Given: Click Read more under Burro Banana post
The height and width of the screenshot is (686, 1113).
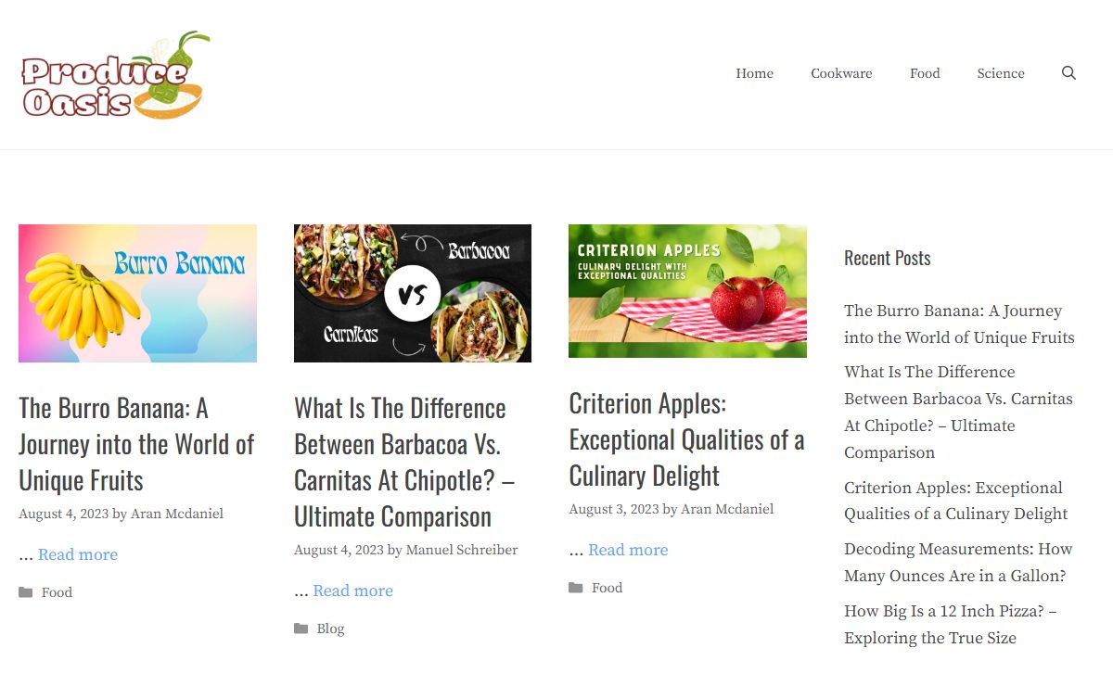Looking at the screenshot, I should (78, 554).
